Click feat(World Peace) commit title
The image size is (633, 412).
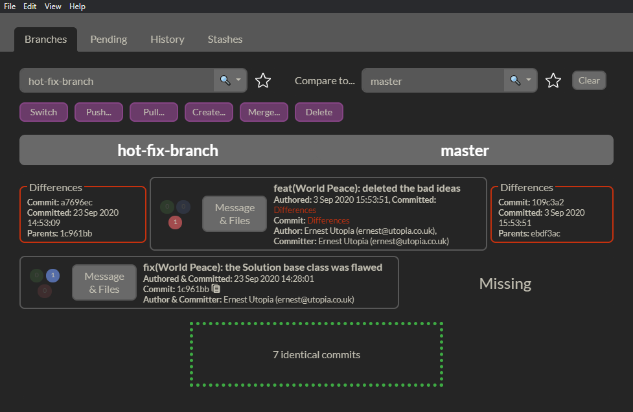click(x=367, y=189)
